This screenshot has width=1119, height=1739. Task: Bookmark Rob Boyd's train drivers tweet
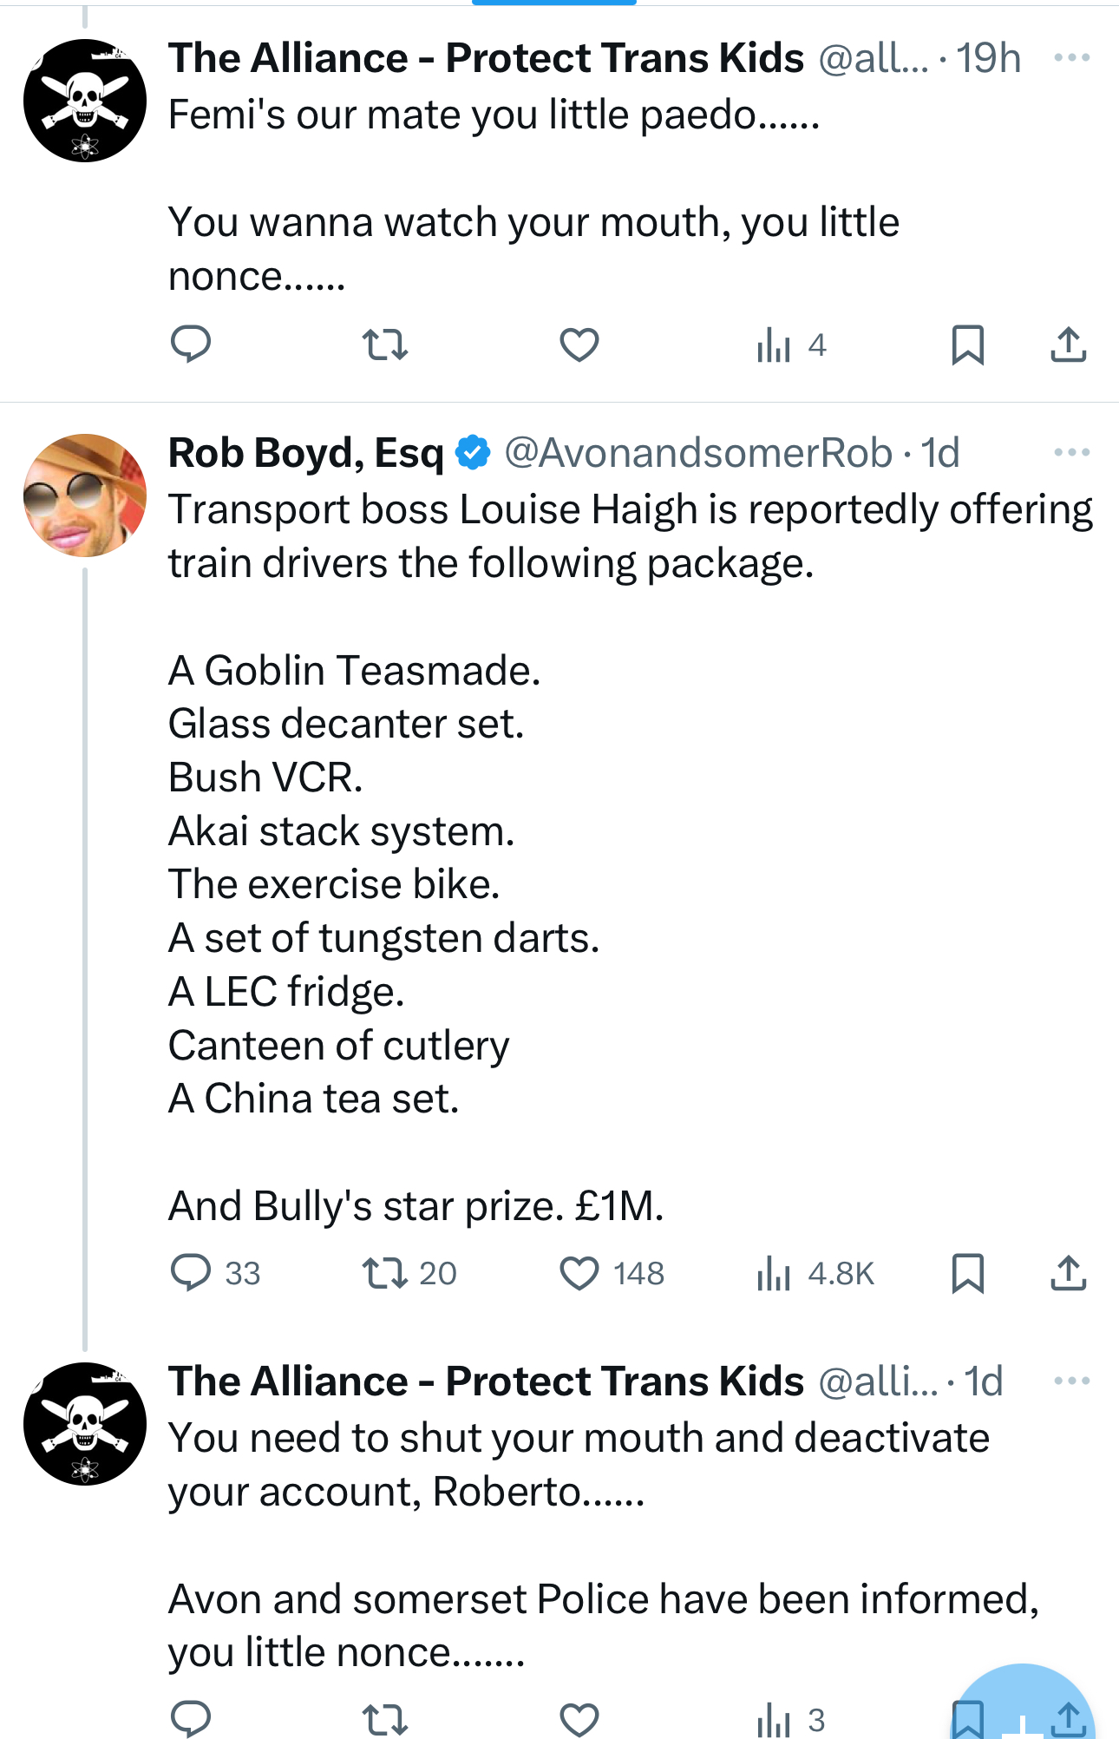967,1273
